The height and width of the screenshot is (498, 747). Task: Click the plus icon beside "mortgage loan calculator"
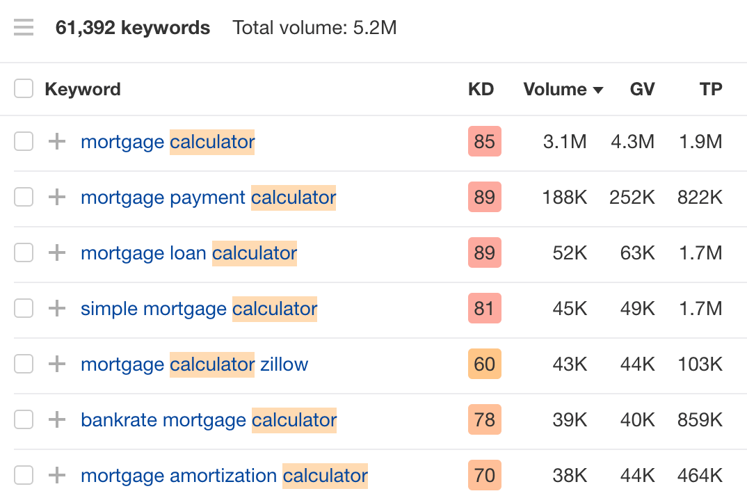pyautogui.click(x=56, y=252)
